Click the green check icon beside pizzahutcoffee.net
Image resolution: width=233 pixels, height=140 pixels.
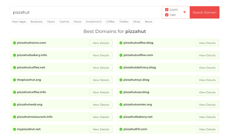[x=14, y=68]
